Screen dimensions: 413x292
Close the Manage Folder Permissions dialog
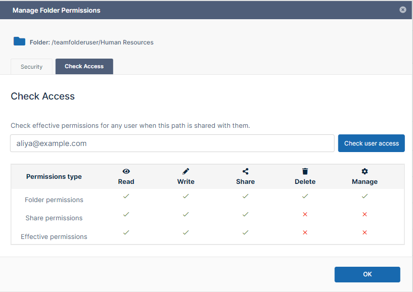coord(402,10)
